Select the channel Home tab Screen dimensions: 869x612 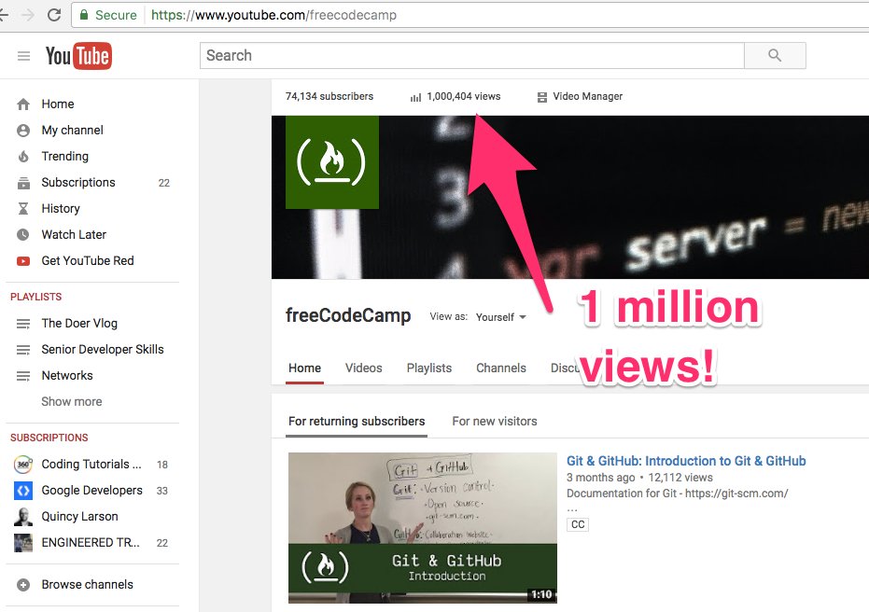point(305,369)
